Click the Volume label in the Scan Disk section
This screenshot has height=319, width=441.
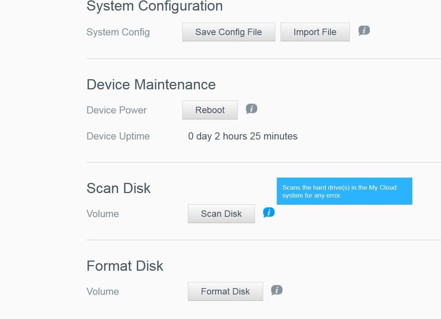tap(102, 214)
